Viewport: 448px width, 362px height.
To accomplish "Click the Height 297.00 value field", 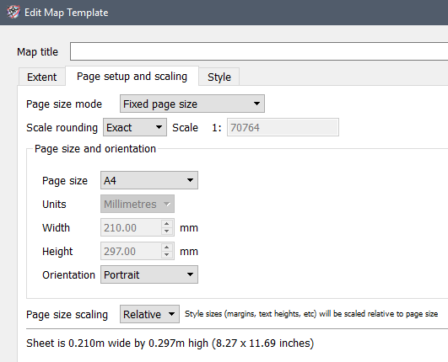I will 131,251.
